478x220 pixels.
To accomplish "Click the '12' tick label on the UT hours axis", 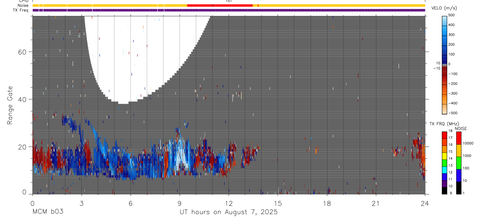I will [x=228, y=203].
